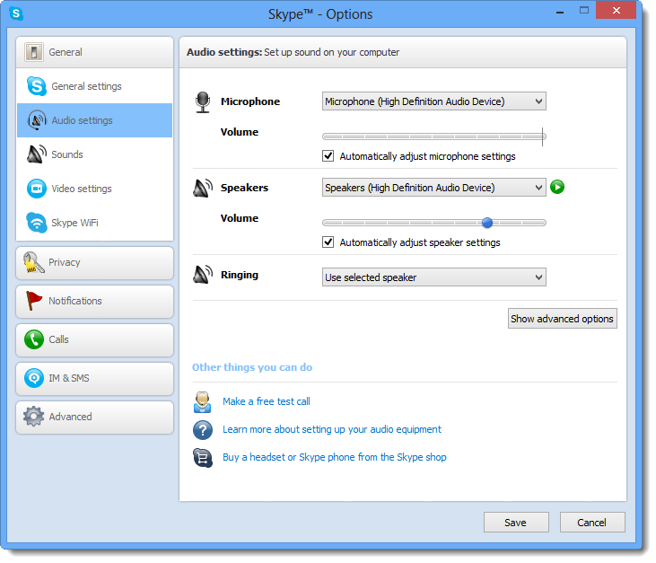Screen dimensions: 656x563
Task: Save the audio settings
Action: 516,523
